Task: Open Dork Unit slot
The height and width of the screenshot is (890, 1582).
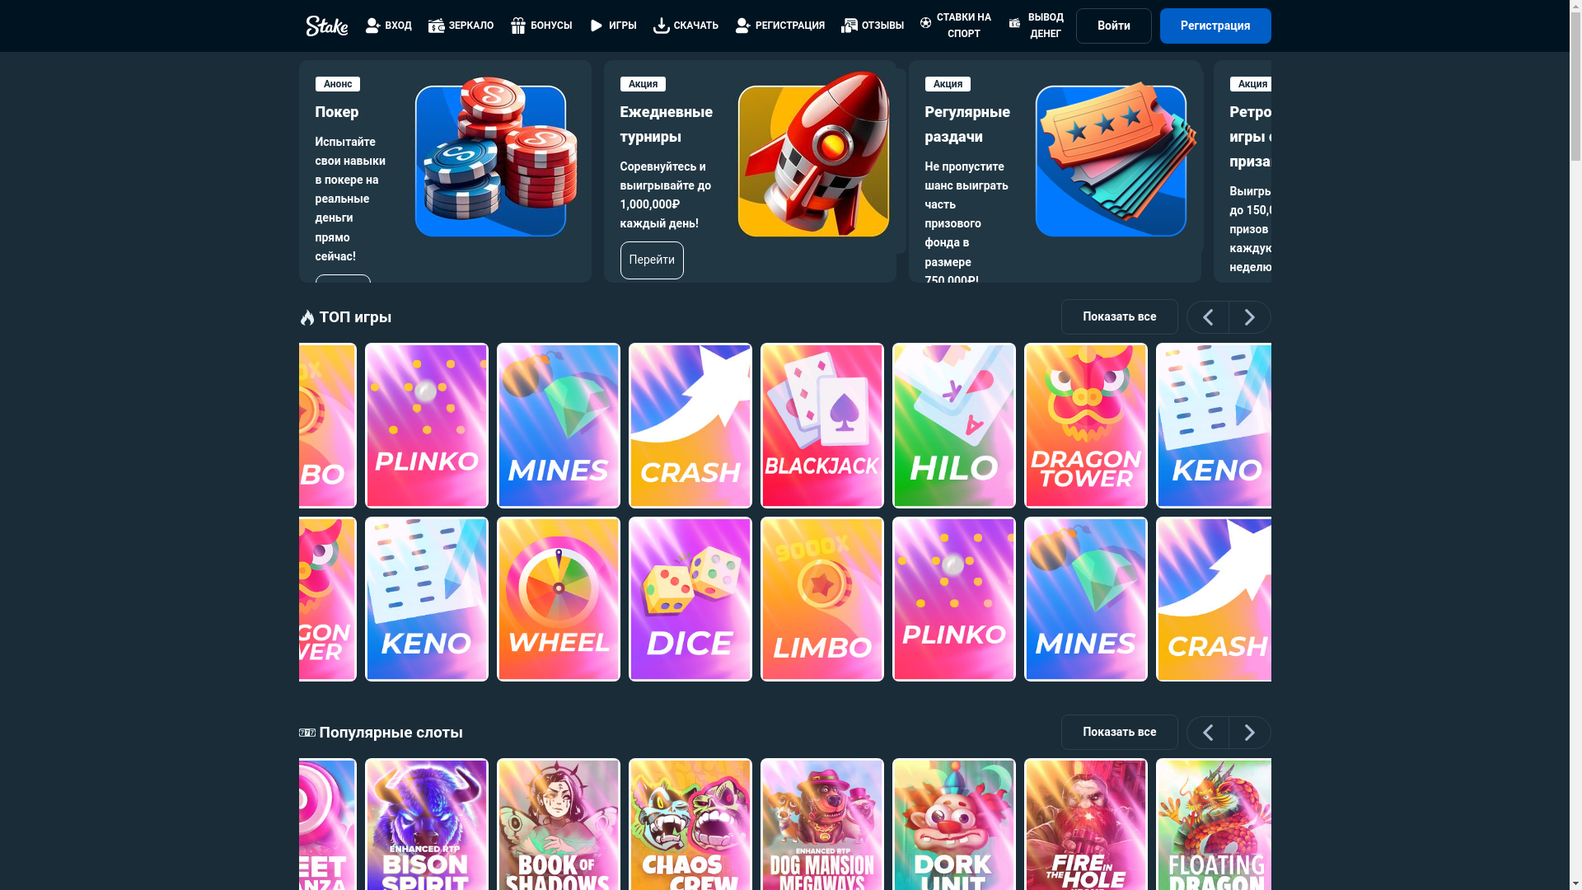Action: (x=953, y=824)
